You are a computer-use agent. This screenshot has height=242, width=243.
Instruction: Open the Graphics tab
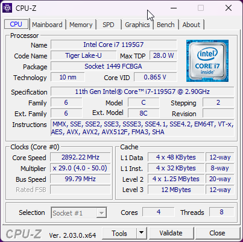click(x=137, y=25)
